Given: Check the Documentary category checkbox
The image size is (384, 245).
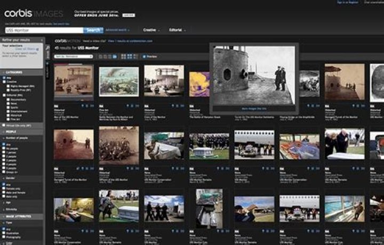Looking at the screenshot, I should pos(8,100).
